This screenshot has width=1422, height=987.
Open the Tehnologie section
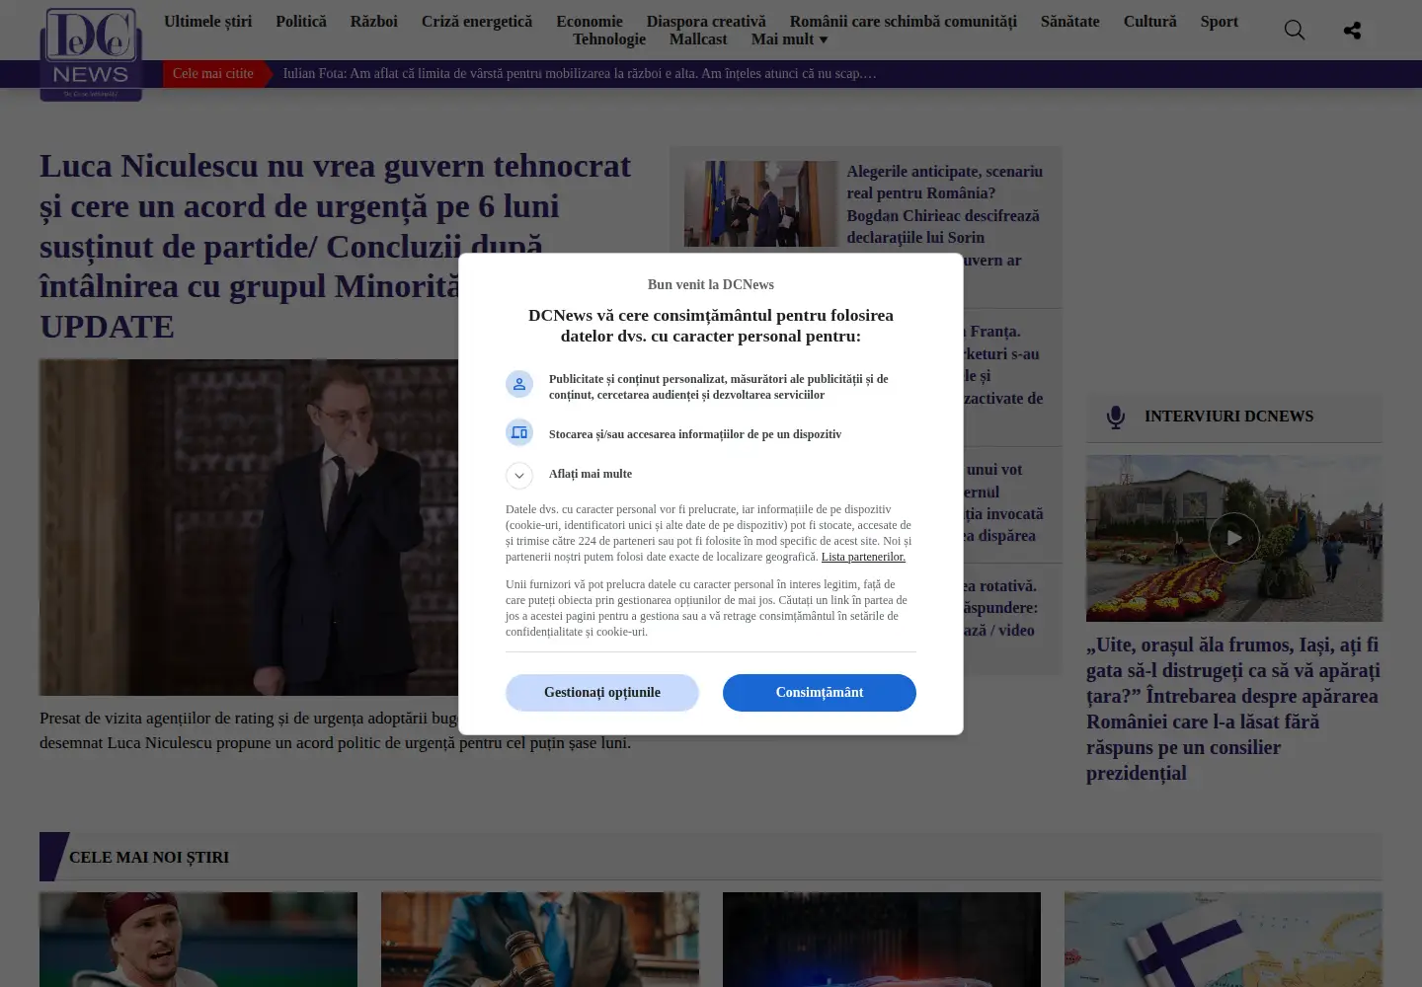[609, 39]
